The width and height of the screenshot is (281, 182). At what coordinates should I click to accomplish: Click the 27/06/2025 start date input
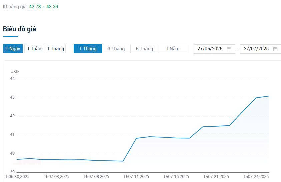click(210, 49)
